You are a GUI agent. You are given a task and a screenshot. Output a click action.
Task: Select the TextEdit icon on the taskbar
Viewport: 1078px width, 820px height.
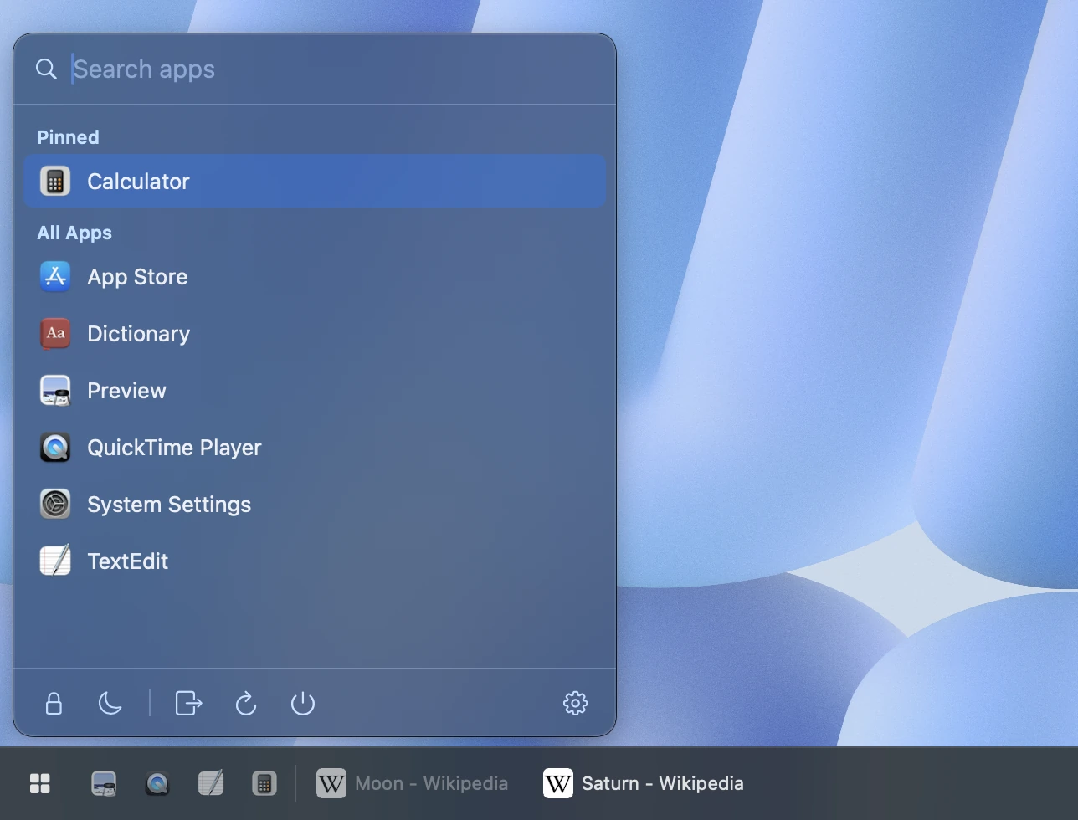[x=211, y=783]
